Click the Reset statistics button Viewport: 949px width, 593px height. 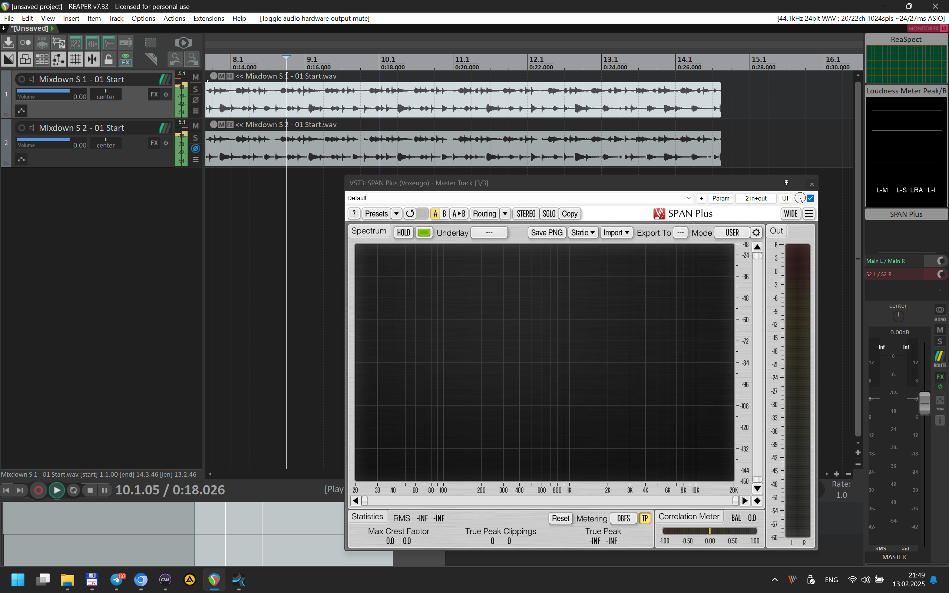(x=561, y=518)
